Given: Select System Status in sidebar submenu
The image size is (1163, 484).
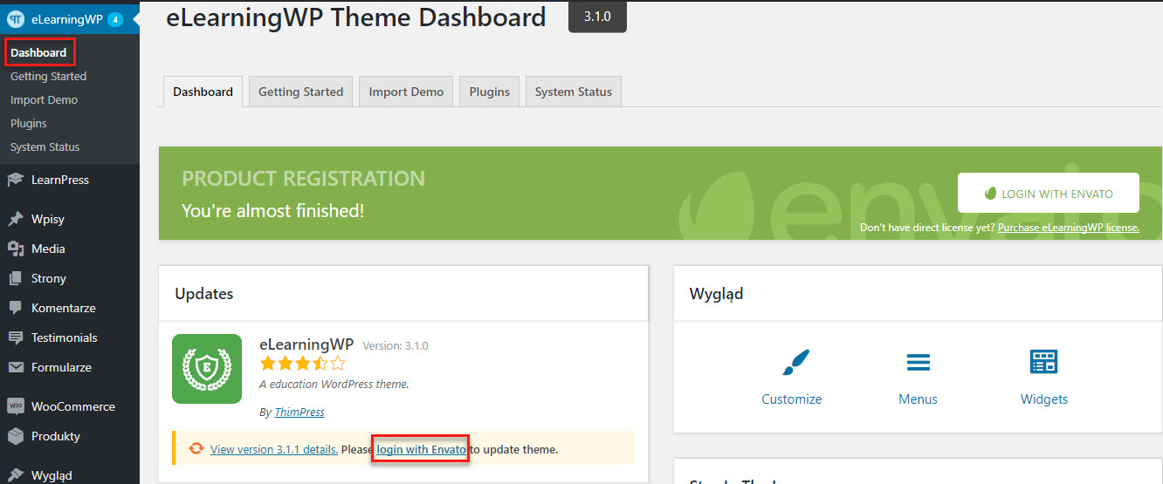Looking at the screenshot, I should click(45, 147).
